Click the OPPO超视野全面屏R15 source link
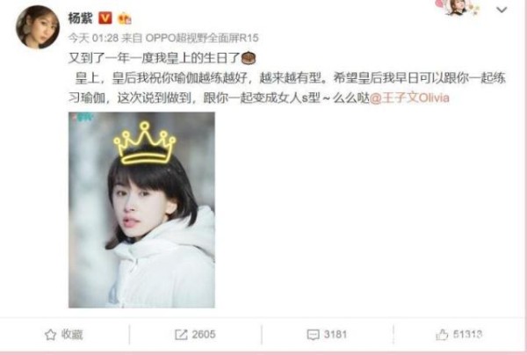The width and height of the screenshot is (527, 355). coord(202,38)
